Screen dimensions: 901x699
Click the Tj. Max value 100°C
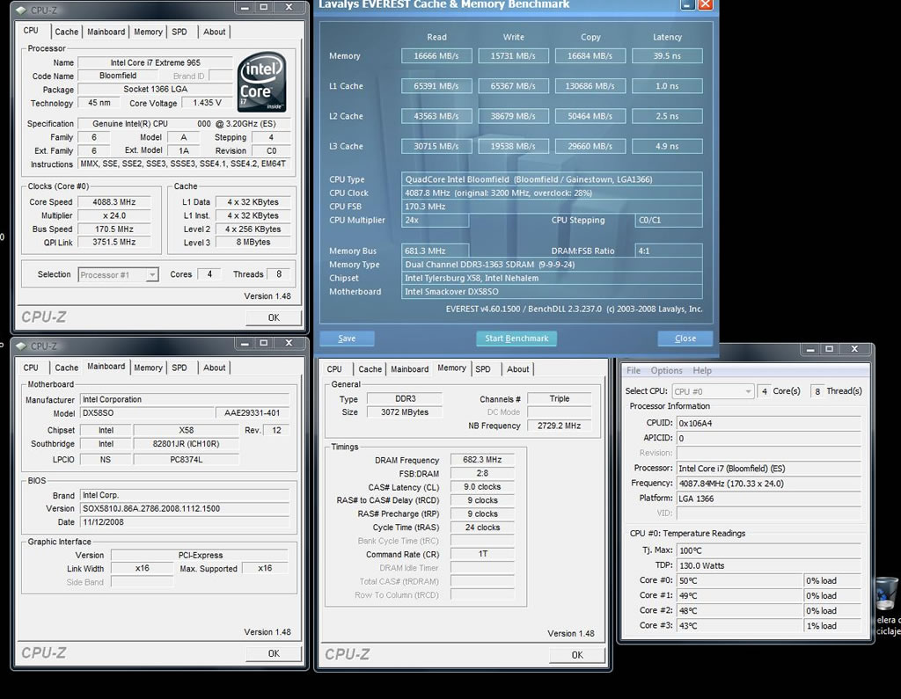(x=769, y=550)
